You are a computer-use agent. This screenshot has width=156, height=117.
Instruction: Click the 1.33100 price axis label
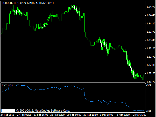pyautogui.click(x=151, y=49)
